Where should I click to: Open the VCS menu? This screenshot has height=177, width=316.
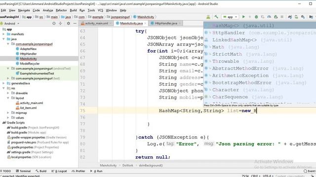(100, 10)
